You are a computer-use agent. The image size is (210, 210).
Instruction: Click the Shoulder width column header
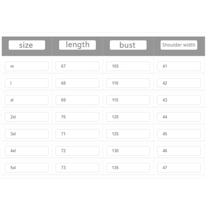click(178, 45)
